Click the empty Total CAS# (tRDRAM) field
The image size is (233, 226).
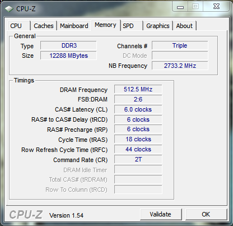[x=138, y=179]
